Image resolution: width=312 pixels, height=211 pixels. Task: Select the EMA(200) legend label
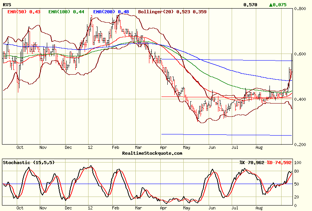tap(111, 12)
